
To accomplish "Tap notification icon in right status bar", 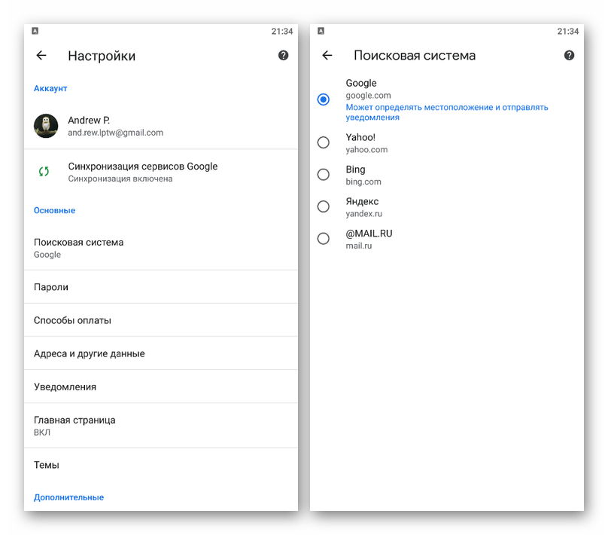I will 321,31.
